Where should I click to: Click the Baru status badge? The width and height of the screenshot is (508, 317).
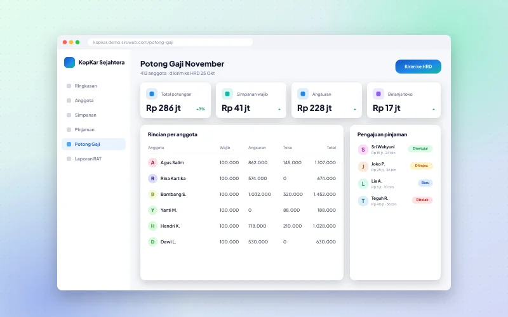425,183
